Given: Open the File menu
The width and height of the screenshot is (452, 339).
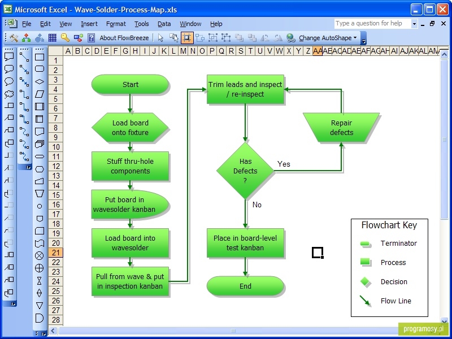Looking at the screenshot, I should point(27,24).
